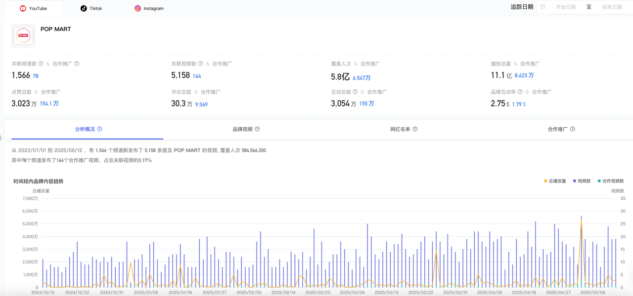The height and width of the screenshot is (296, 633).
Task: Click the blue 8,623万 sponsored views value
Action: [524, 75]
